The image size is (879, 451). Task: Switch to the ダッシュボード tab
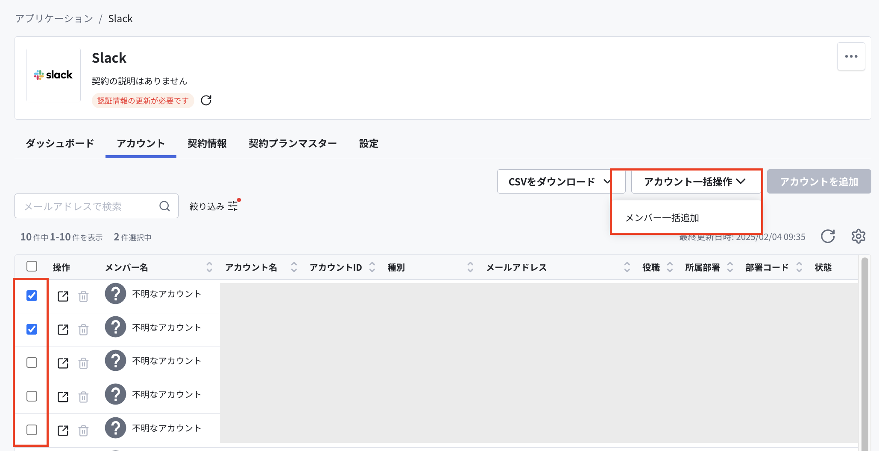pyautogui.click(x=60, y=144)
